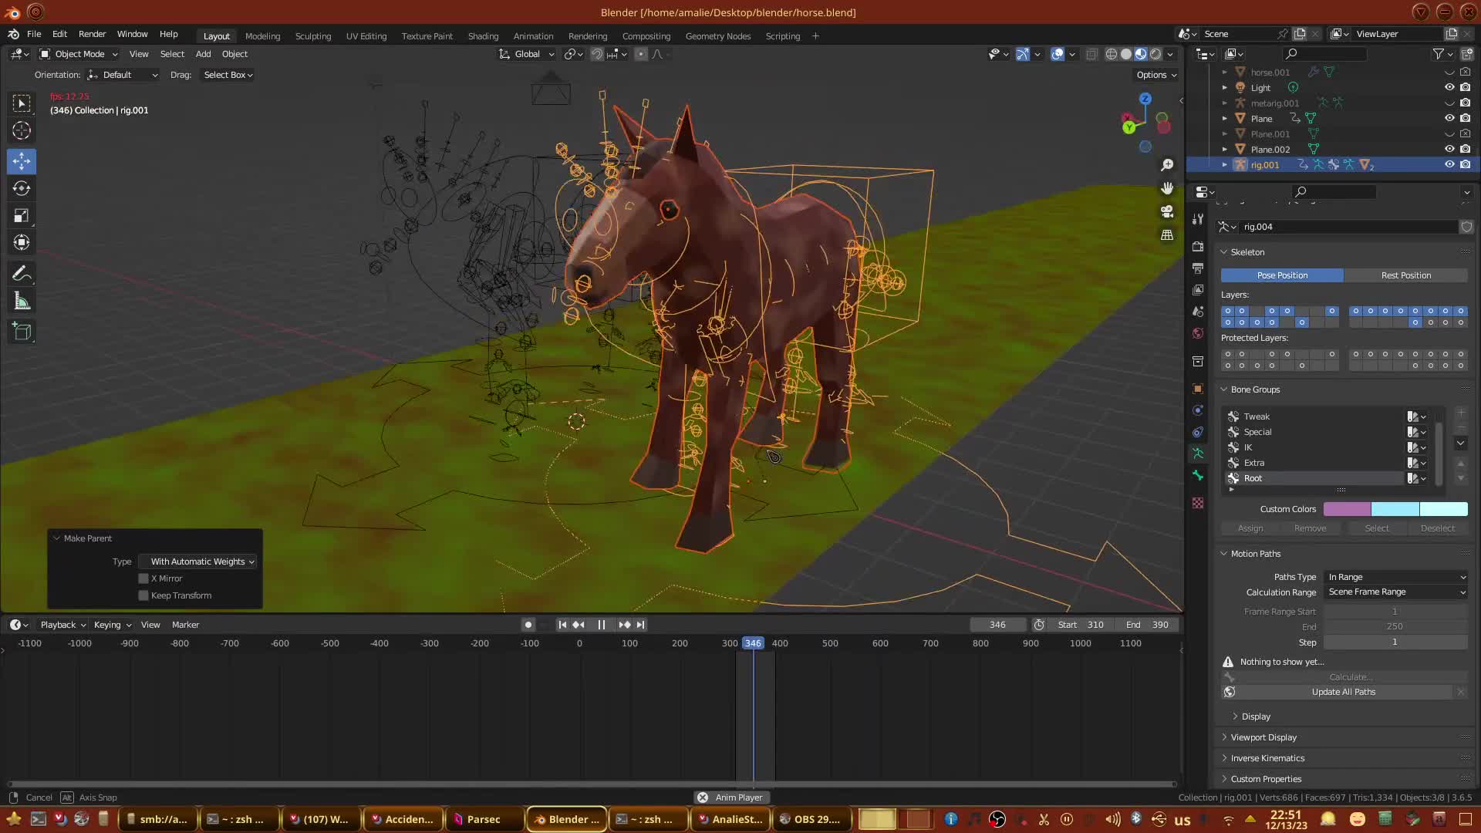
Task: Click the Rest Position button
Action: tap(1405, 275)
